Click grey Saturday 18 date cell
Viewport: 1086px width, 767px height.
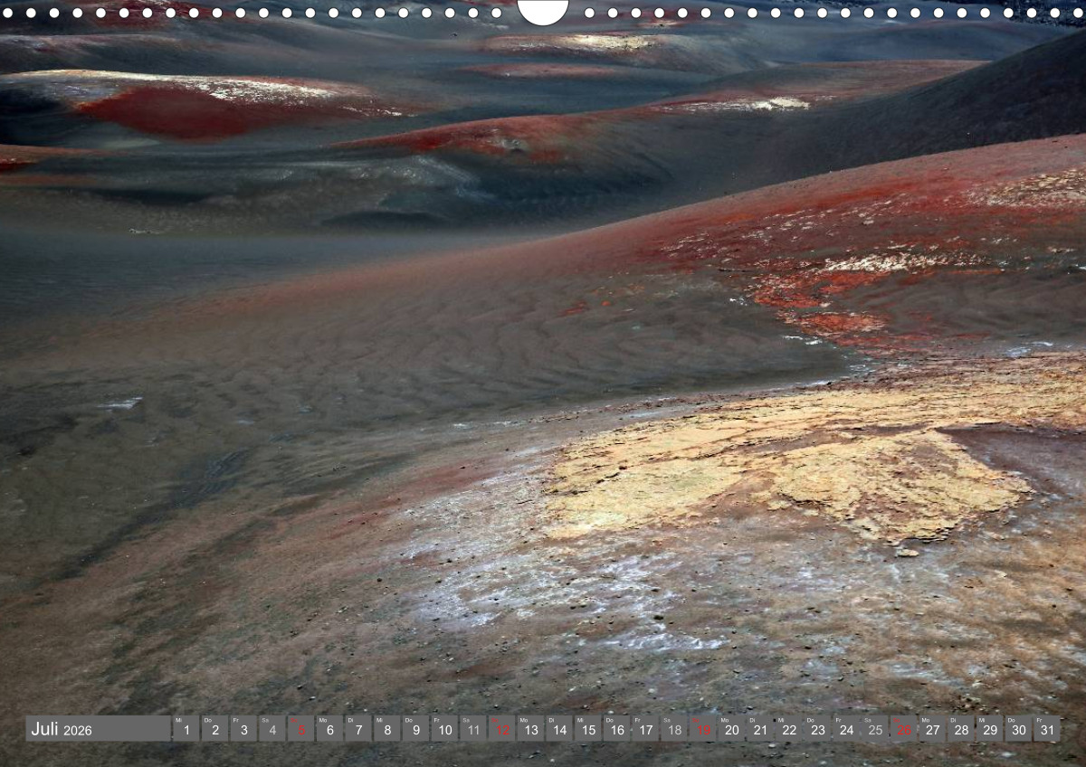674,729
